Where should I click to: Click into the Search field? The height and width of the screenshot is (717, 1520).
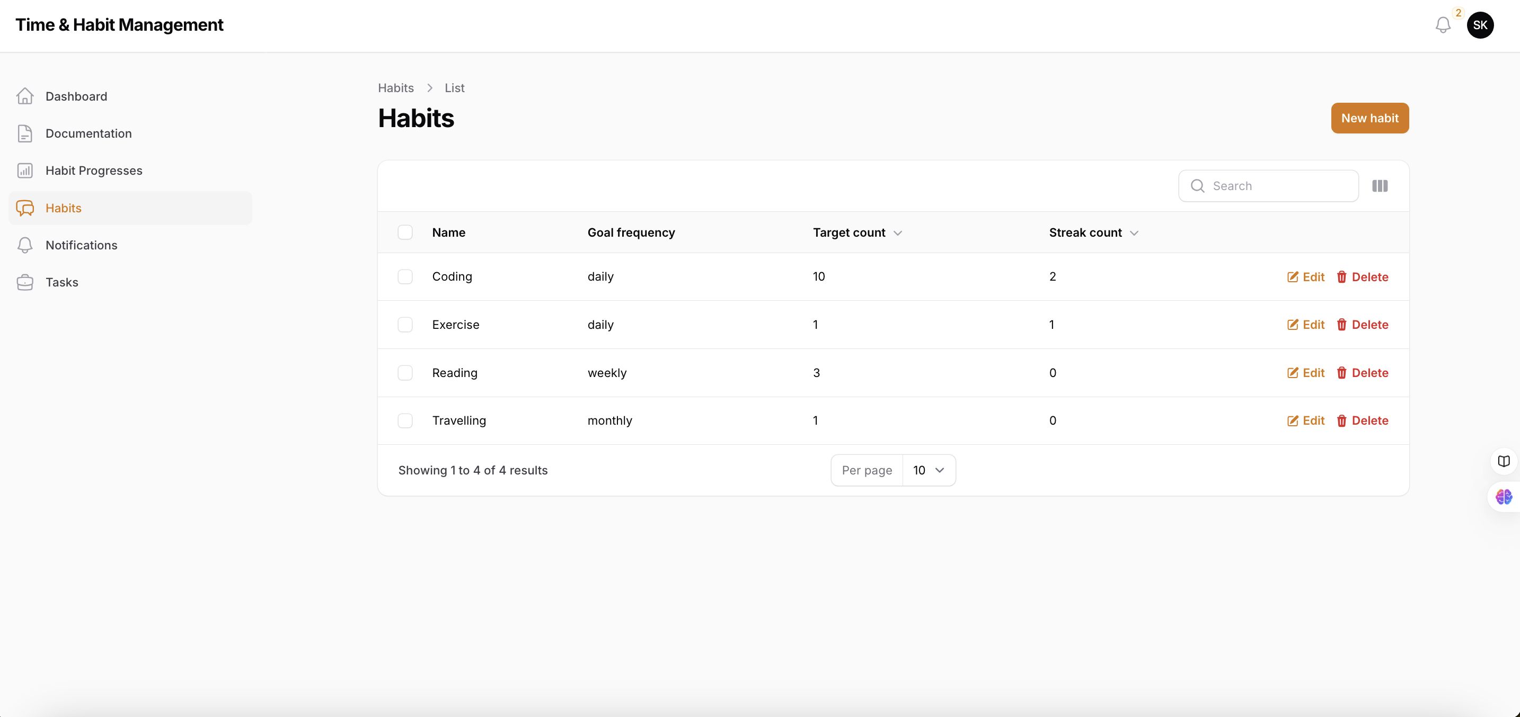[x=1277, y=186]
